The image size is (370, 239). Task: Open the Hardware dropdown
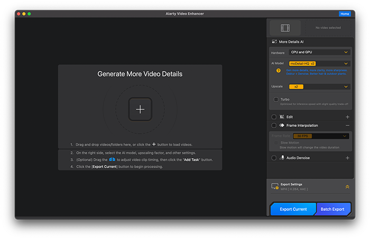[x=319, y=52]
